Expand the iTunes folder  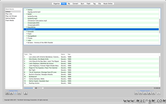(27, 38)
